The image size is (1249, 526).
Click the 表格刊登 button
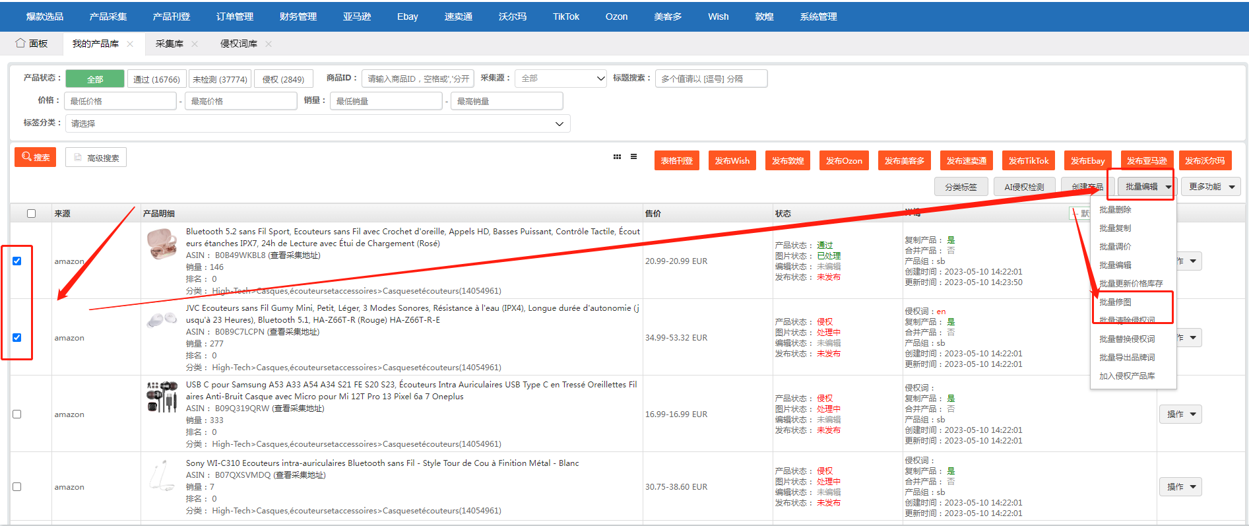[x=677, y=160]
